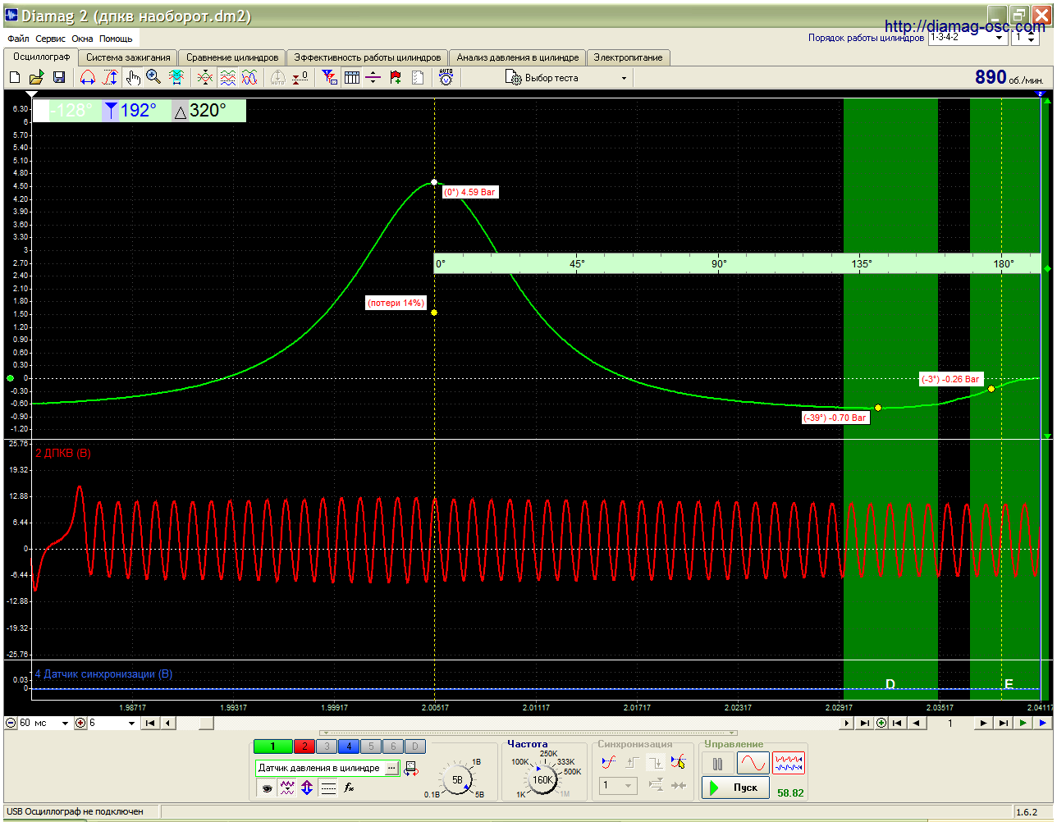The height and width of the screenshot is (822, 1057).
Task: Click the horizontal time scrollbar thumb
Action: (x=206, y=723)
